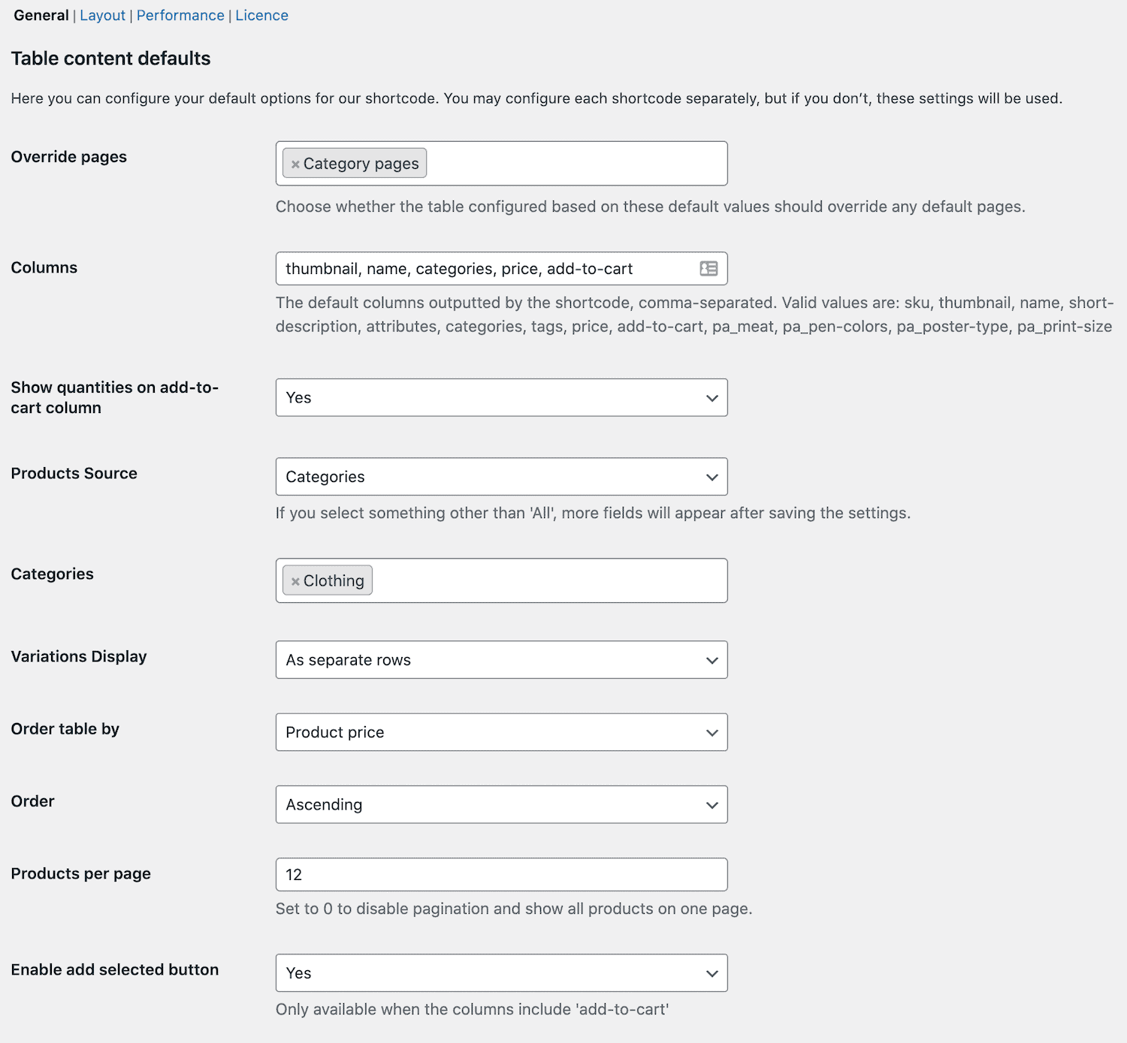Change the Order Ascending dropdown
Screen dimensions: 1127x1043
pyautogui.click(x=501, y=805)
